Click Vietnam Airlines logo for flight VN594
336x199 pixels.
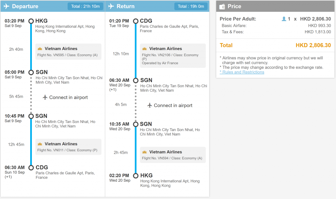144,152
